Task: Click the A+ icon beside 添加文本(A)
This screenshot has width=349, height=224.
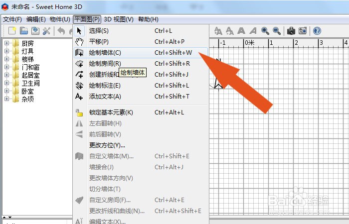Action: tap(79, 97)
